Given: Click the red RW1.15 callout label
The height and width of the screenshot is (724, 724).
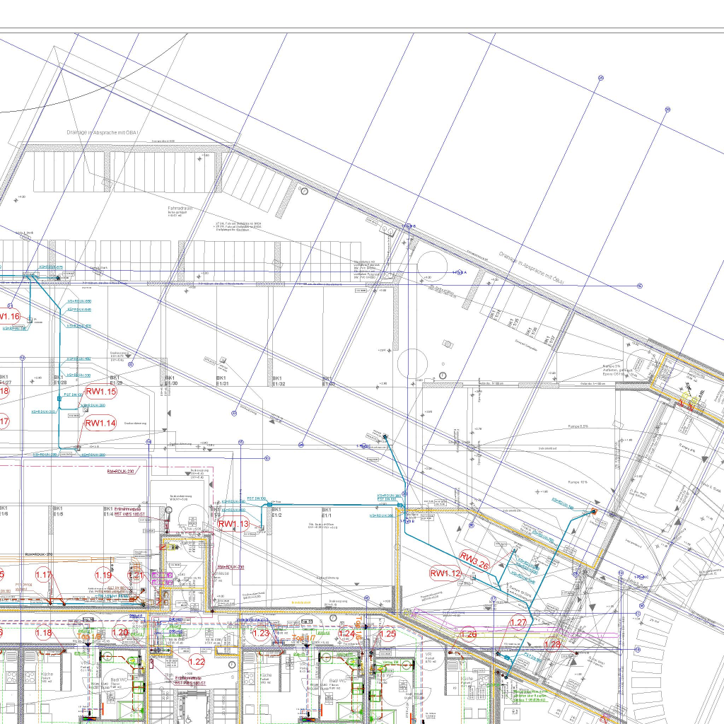Looking at the screenshot, I should point(101,392).
